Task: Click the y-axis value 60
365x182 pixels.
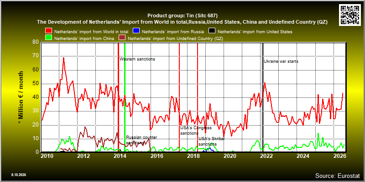Action: pyautogui.click(x=36, y=70)
